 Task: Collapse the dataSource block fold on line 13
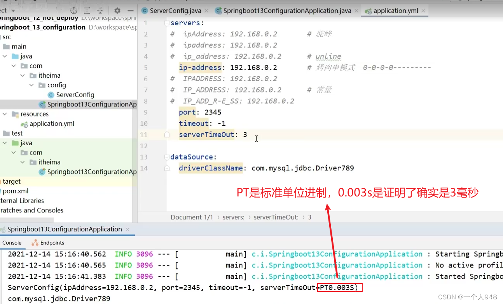(167, 157)
